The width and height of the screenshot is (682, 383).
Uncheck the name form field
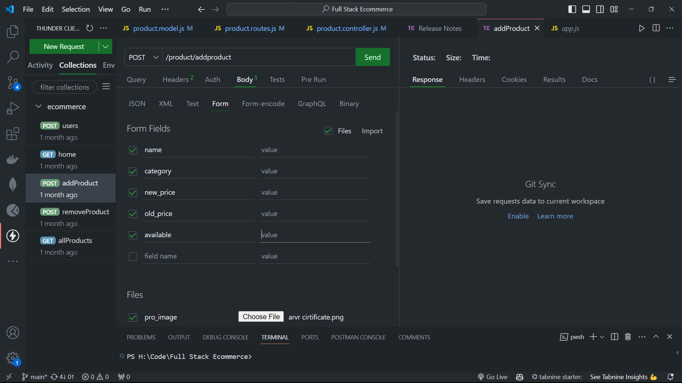pos(133,150)
